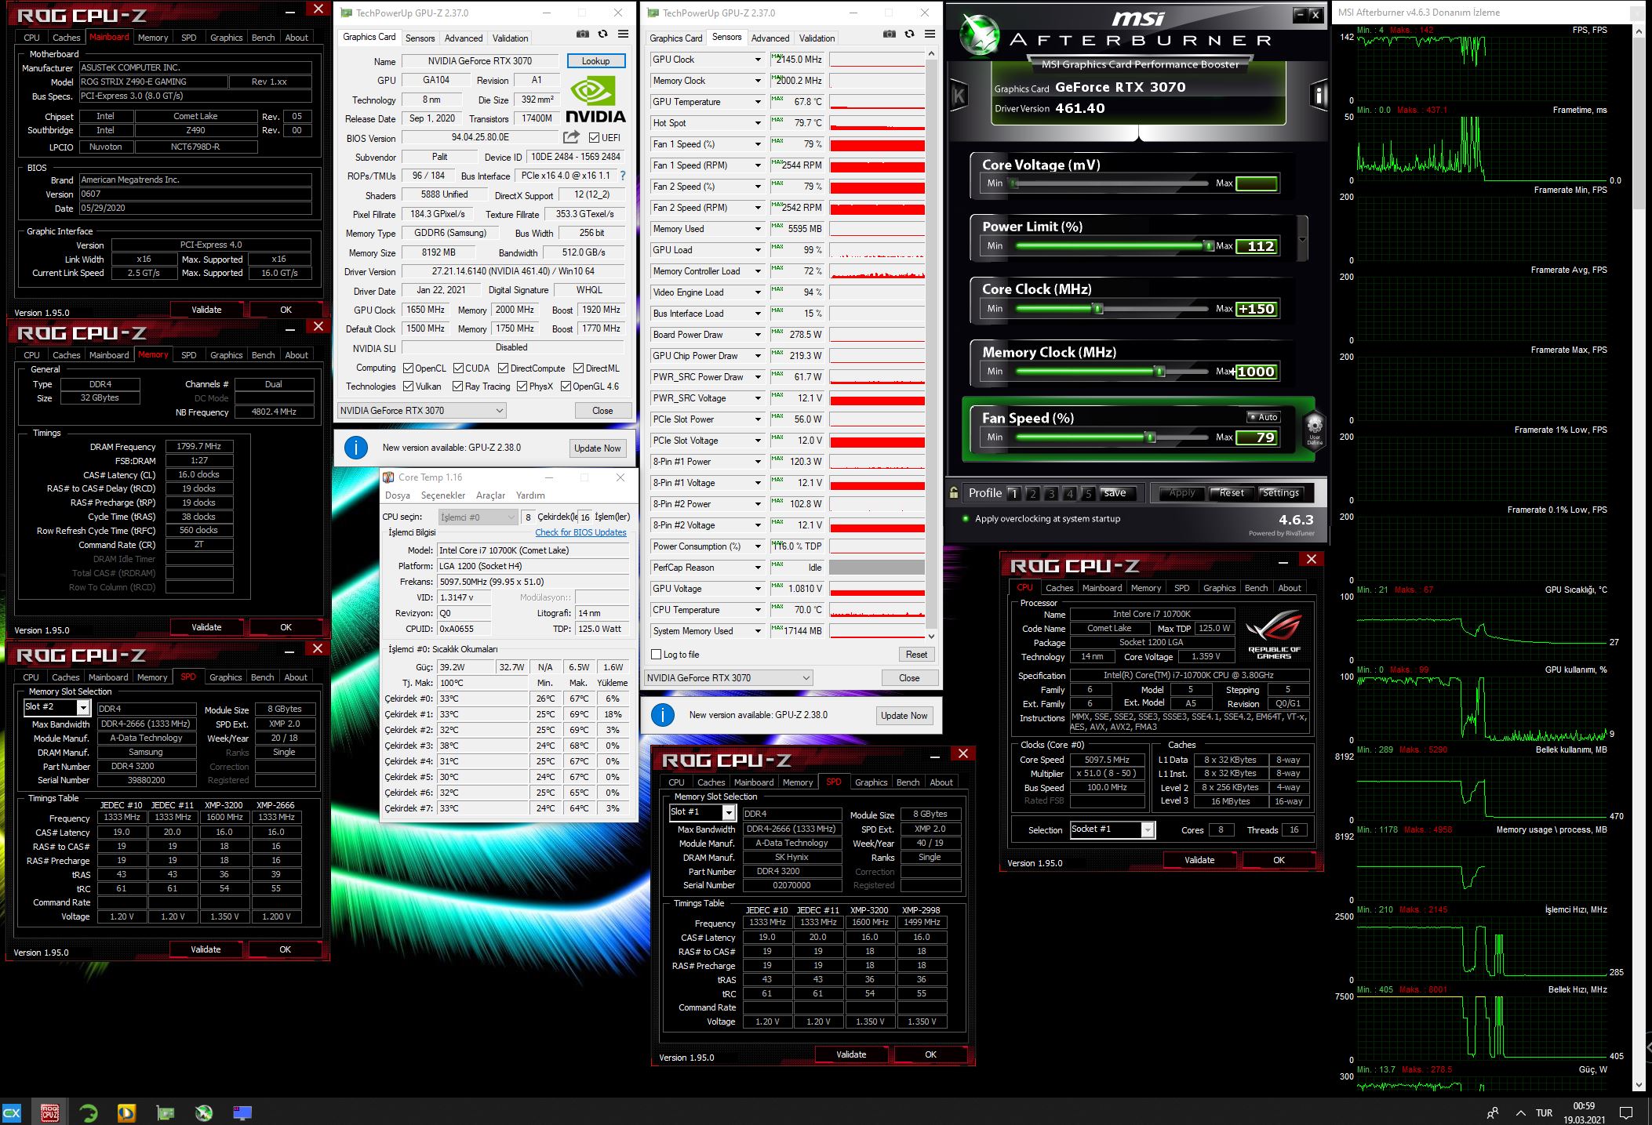The height and width of the screenshot is (1125, 1652).
Task: Click the green Razer snake icon on taskbar
Action: point(89,1112)
